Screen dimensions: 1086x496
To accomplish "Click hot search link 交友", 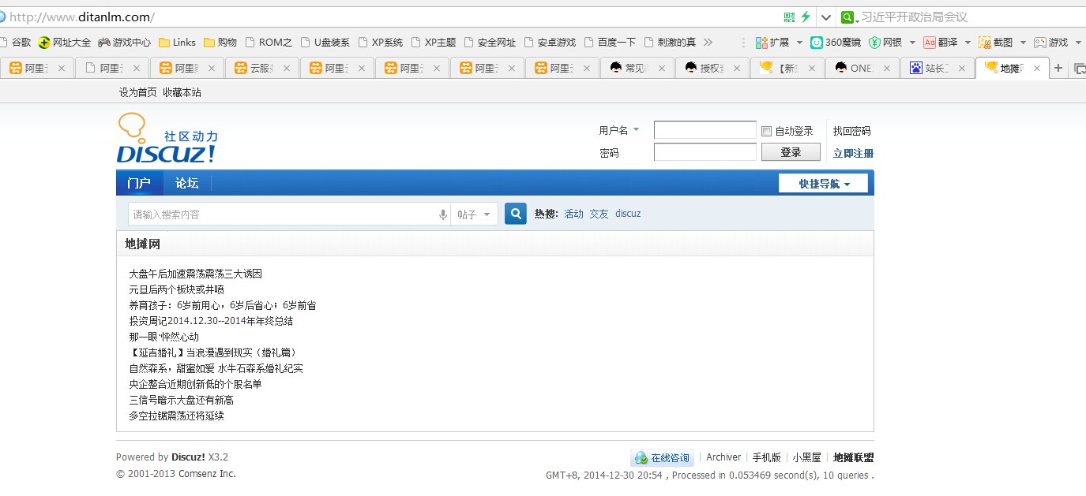I will click(599, 214).
